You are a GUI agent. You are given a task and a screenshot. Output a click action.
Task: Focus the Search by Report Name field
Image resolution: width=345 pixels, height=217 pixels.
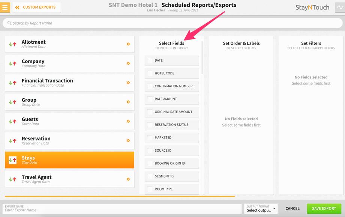(172, 23)
